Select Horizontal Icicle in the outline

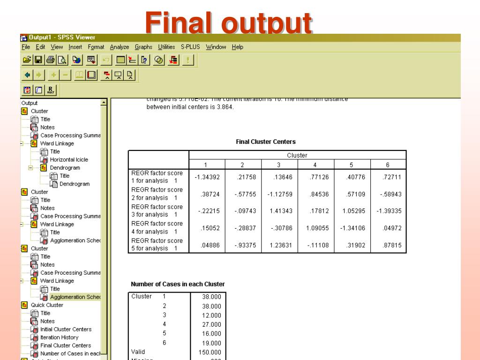(x=69, y=159)
